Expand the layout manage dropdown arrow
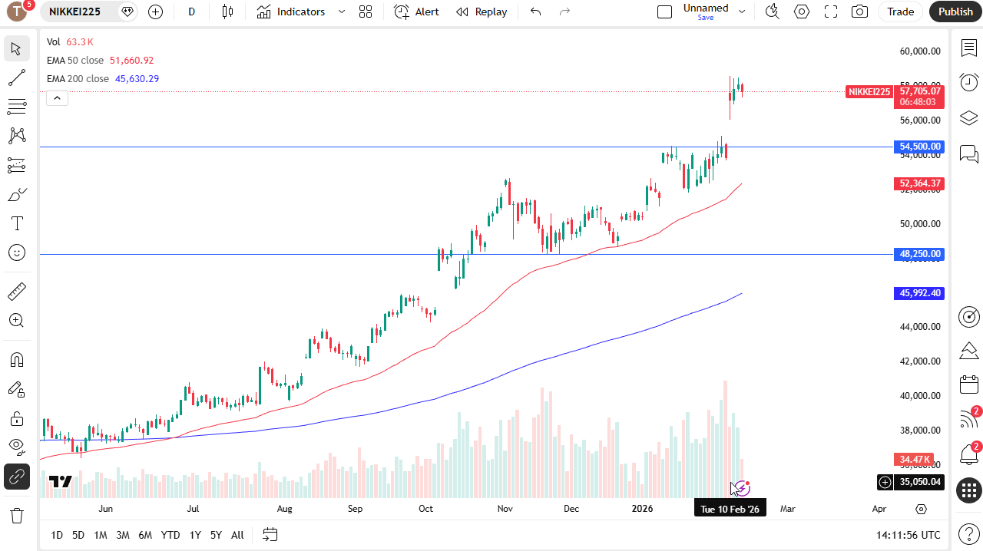This screenshot has height=551, width=983. click(x=742, y=12)
